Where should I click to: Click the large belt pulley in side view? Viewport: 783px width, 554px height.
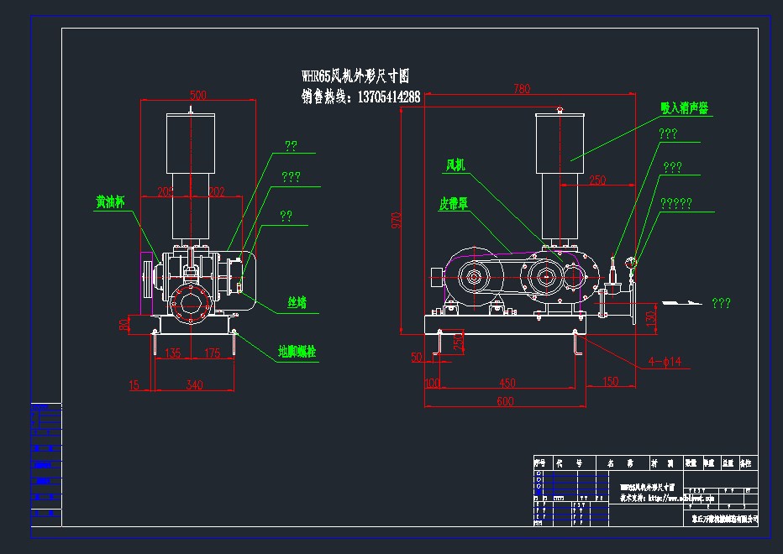(x=473, y=278)
